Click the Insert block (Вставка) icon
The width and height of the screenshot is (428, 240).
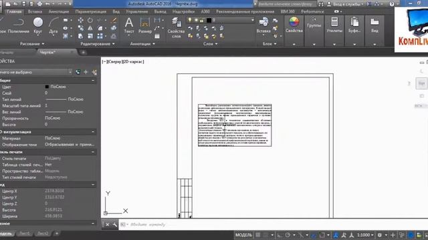tap(263, 25)
